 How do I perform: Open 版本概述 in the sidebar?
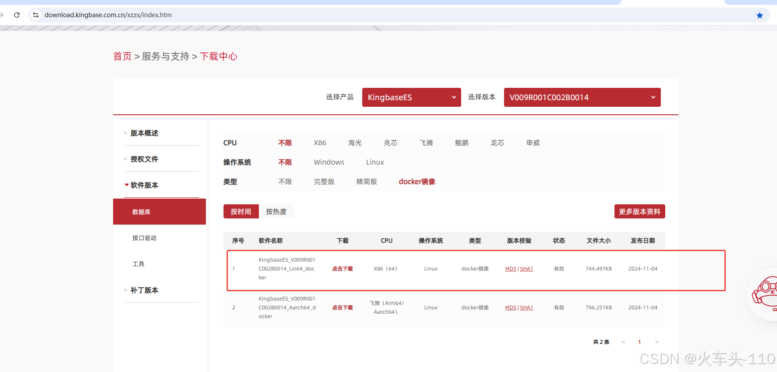point(144,133)
